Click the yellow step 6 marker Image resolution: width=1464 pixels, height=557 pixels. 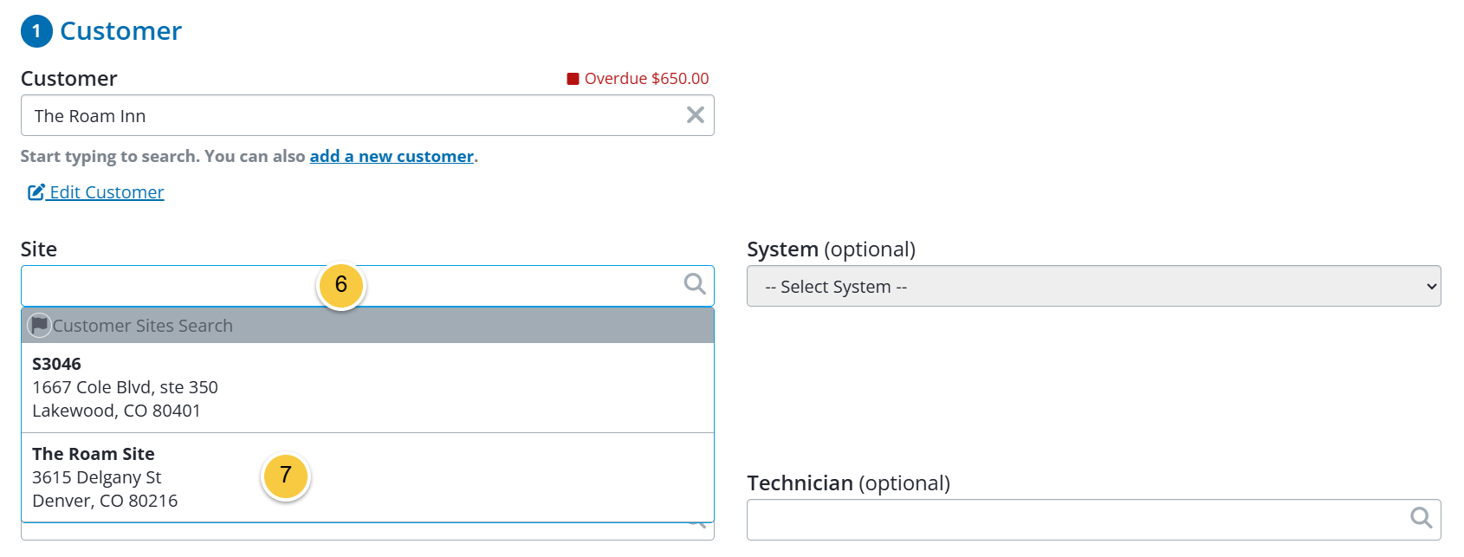(x=341, y=285)
